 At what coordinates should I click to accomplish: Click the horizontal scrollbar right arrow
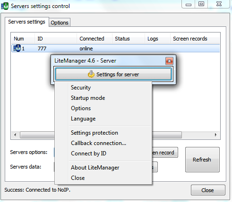pyautogui.click(x=215, y=135)
